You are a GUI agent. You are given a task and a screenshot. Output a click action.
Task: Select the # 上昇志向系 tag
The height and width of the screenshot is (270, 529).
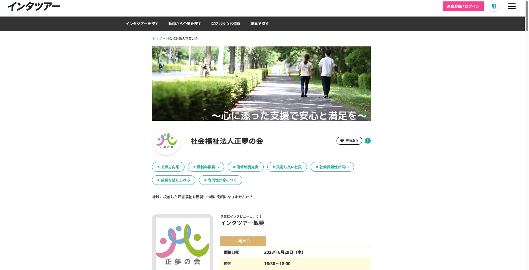(168, 167)
